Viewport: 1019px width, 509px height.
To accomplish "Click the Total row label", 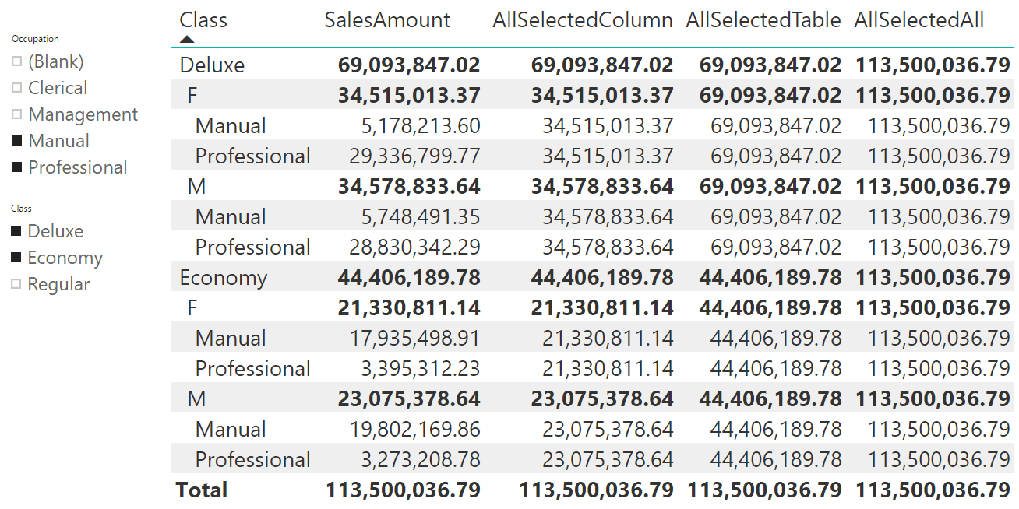I will [202, 490].
